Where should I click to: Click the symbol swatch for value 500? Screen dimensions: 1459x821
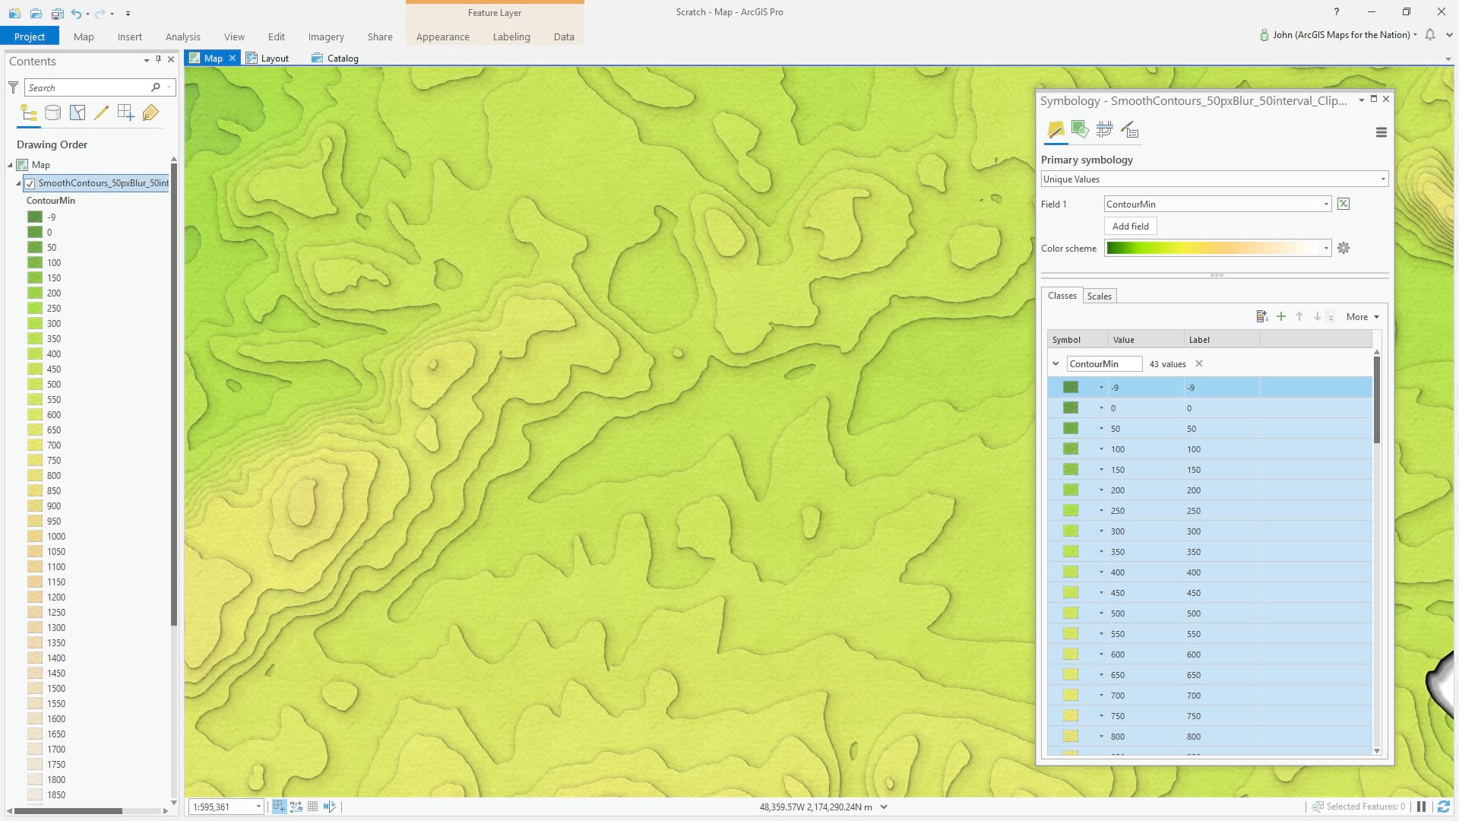pyautogui.click(x=1071, y=613)
